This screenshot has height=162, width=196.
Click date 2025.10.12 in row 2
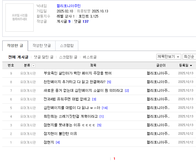pyautogui.click(x=186, y=134)
